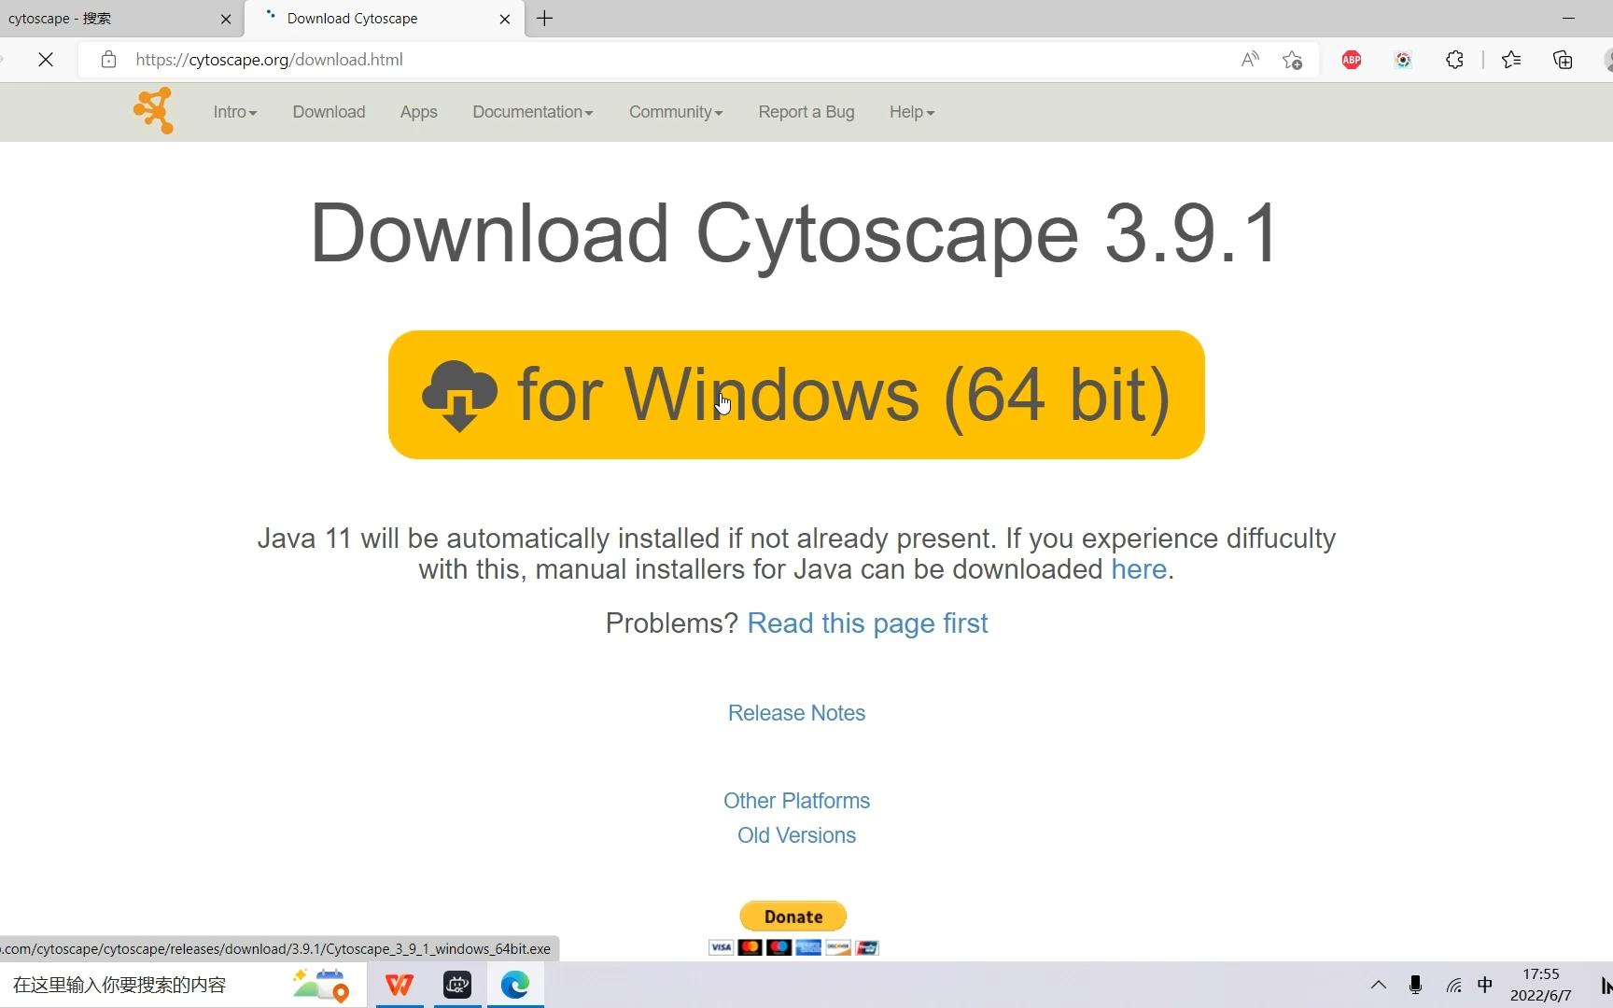Click the colorful extension icon beside ABP
The height and width of the screenshot is (1008, 1613).
[1403, 60]
